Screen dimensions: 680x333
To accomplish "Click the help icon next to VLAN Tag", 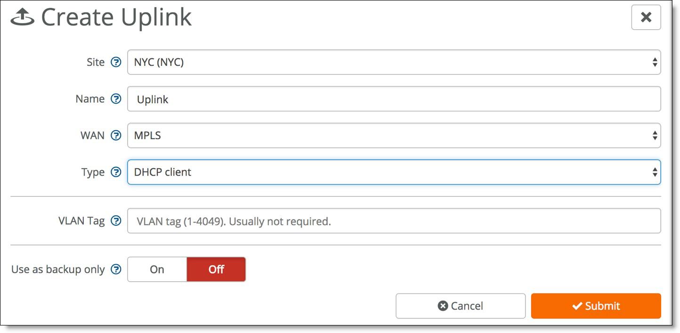I will pyautogui.click(x=116, y=221).
